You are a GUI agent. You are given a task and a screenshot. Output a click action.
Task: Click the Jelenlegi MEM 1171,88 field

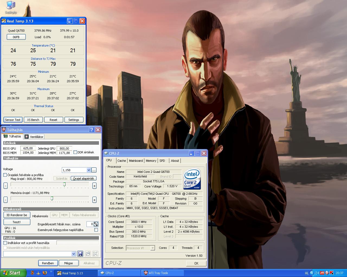[x=65, y=153]
